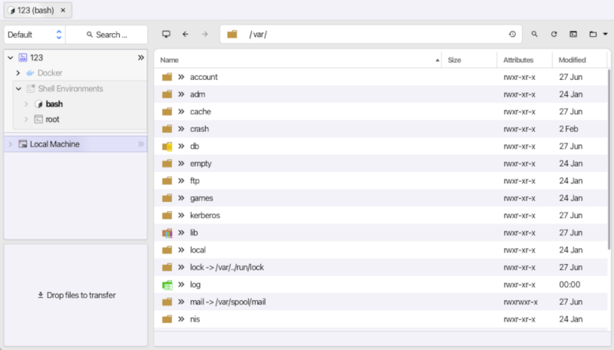The width and height of the screenshot is (614, 350).
Task: Open path history clock icon
Action: (x=512, y=35)
